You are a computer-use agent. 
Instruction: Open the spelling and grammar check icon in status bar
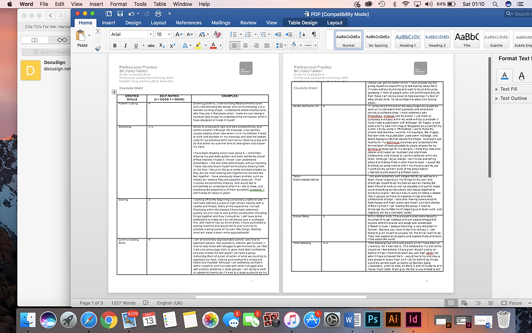click(x=145, y=303)
